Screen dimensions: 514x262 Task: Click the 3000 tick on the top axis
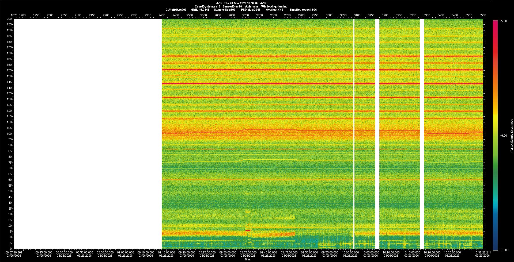click(x=329, y=15)
